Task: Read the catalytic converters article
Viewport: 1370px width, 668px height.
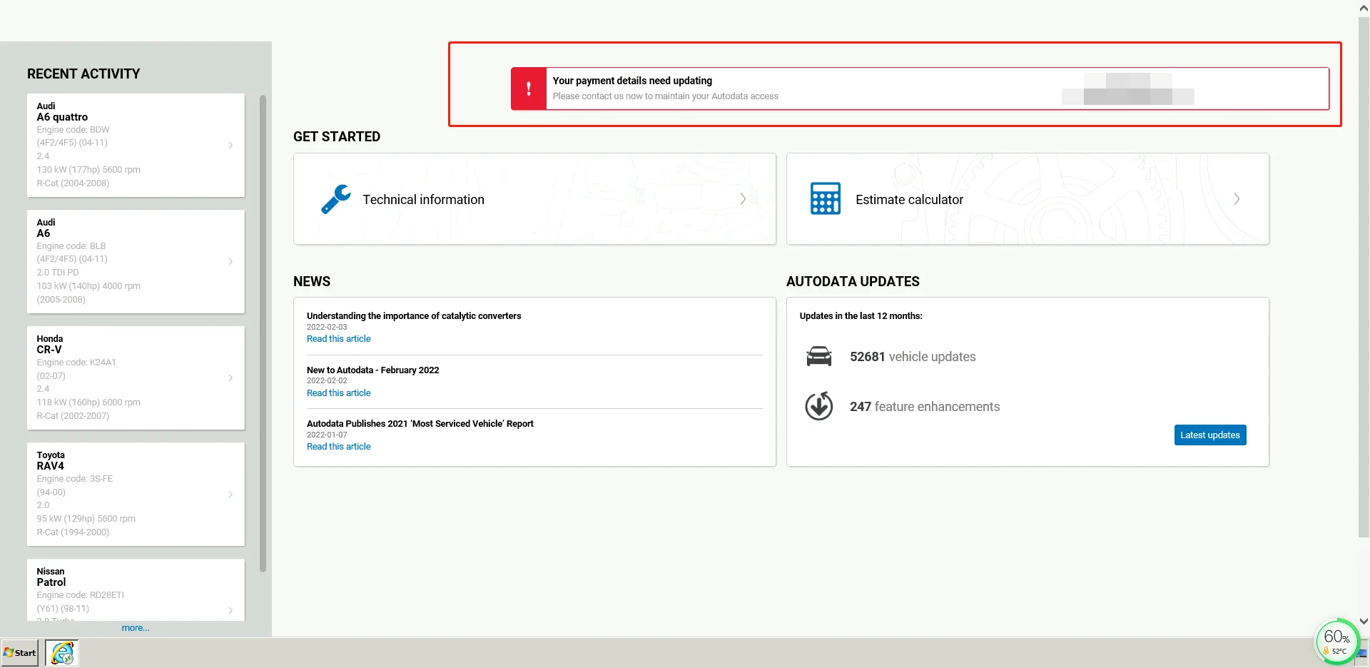Action: click(x=339, y=339)
